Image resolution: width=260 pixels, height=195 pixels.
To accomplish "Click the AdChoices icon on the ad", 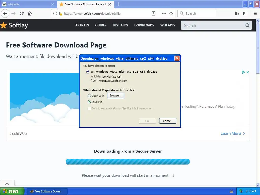I will click(243, 72).
